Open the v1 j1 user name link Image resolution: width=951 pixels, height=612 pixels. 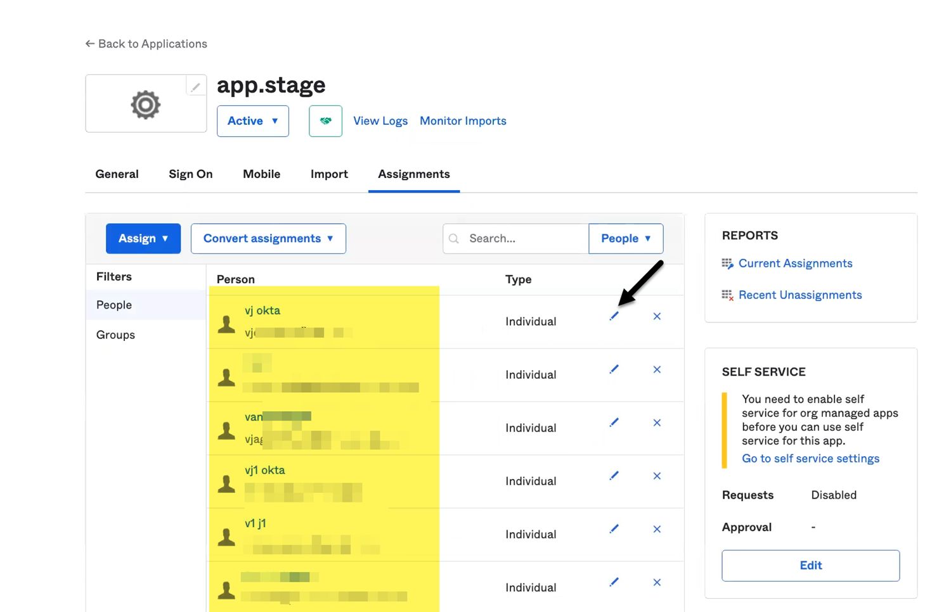[x=256, y=523]
